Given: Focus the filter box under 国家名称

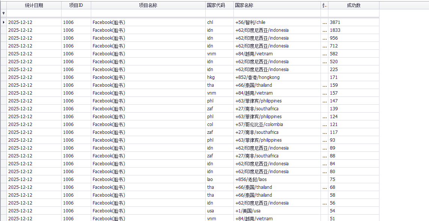Looking at the screenshot, I should 277,13.
